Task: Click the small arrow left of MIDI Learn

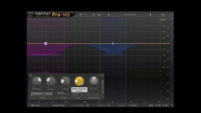Action: (28, 105)
